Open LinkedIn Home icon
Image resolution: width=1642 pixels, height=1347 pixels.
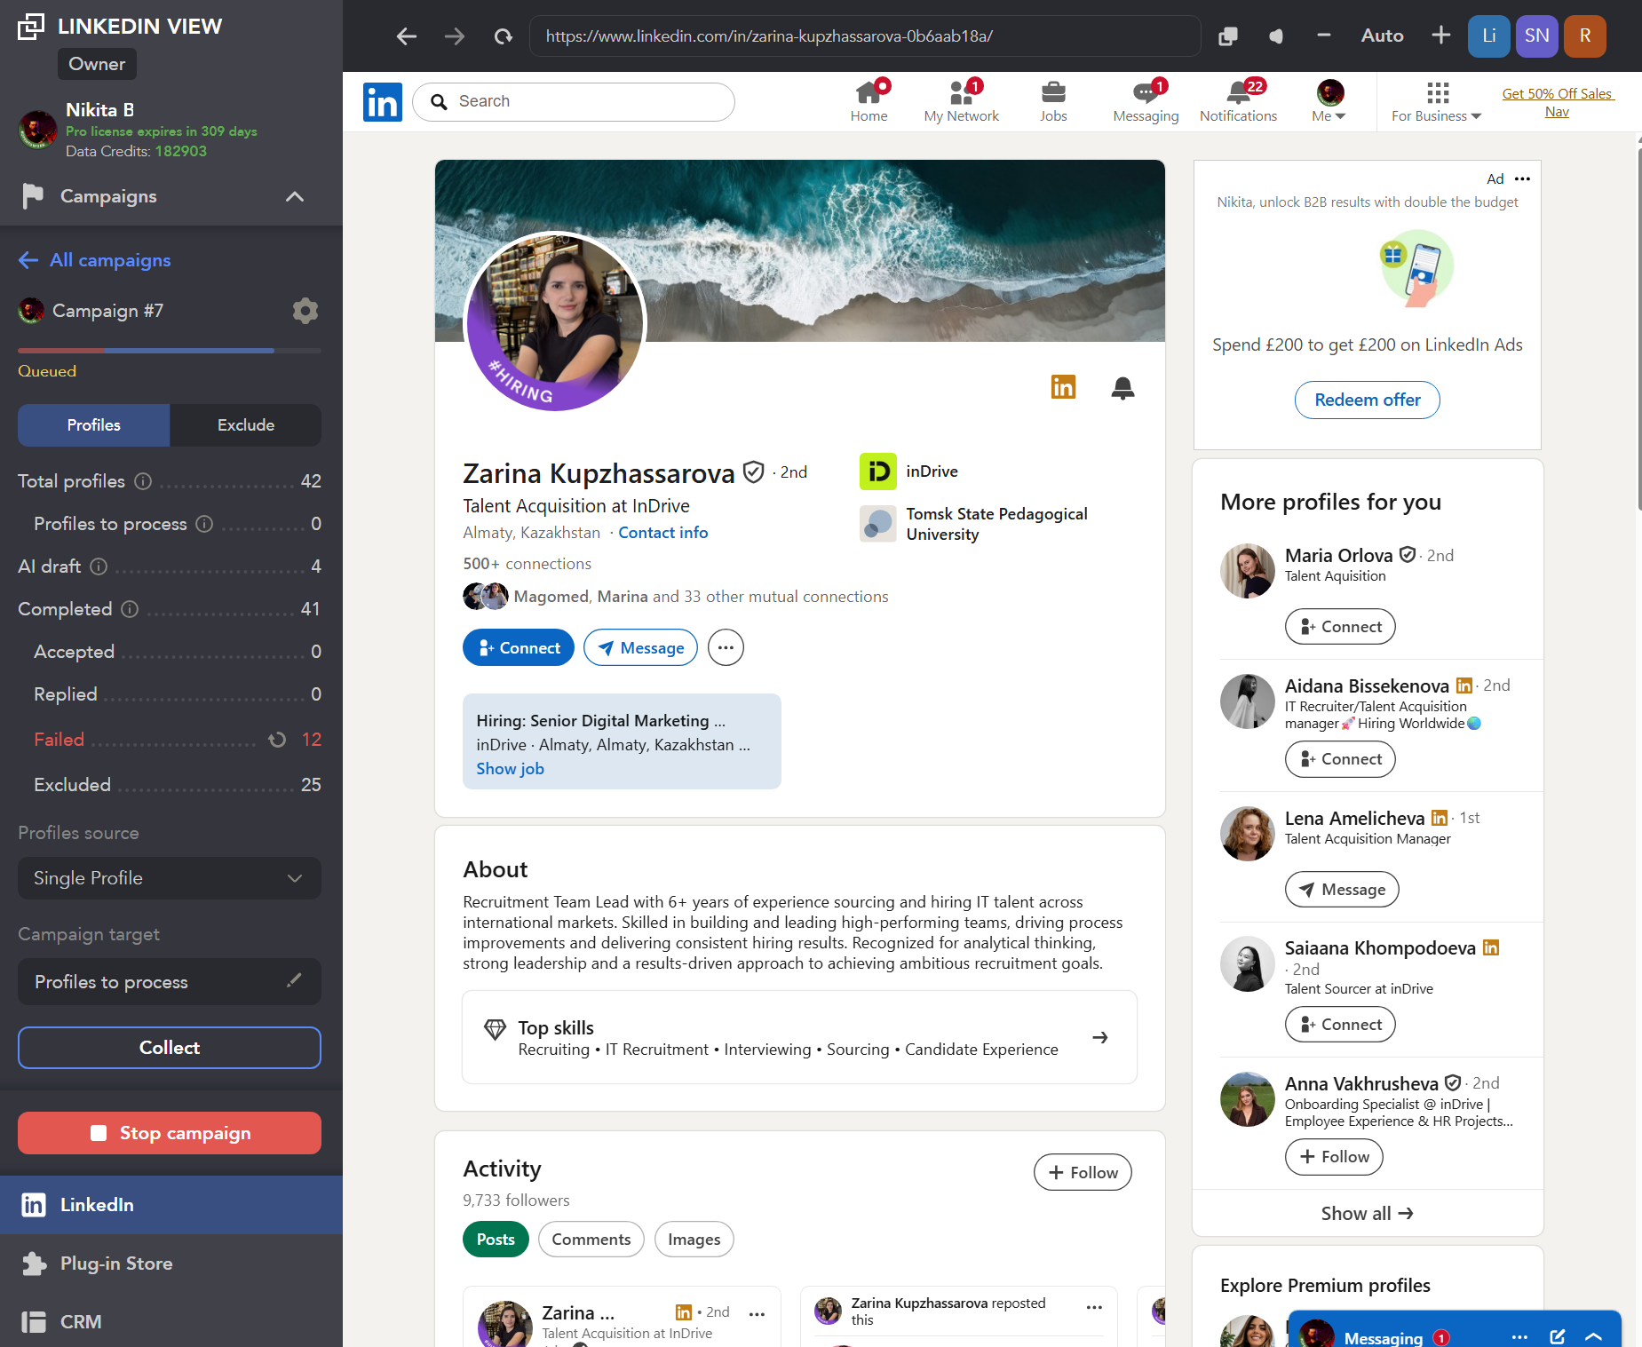pyautogui.click(x=869, y=101)
